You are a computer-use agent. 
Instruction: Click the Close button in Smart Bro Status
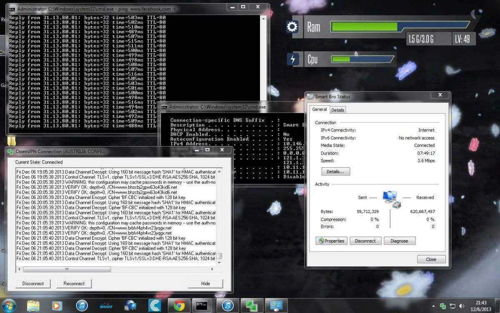pos(431,259)
